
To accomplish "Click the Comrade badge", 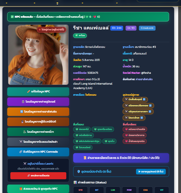I will pos(147,28).
